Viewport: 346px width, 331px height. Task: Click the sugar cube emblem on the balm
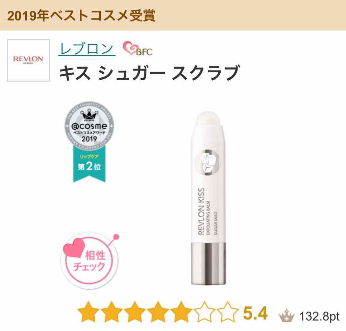207,162
